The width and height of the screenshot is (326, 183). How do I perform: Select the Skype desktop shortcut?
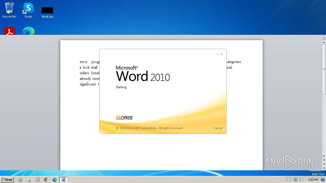point(28,10)
